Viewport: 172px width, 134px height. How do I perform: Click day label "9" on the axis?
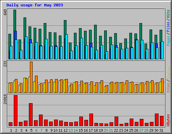click(51, 130)
